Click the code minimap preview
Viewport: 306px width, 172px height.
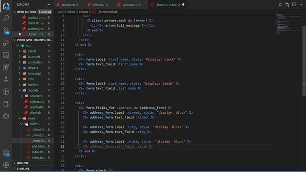click(289, 24)
